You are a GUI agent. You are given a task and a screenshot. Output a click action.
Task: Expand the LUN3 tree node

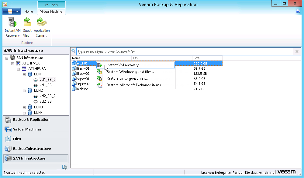tap(24, 107)
